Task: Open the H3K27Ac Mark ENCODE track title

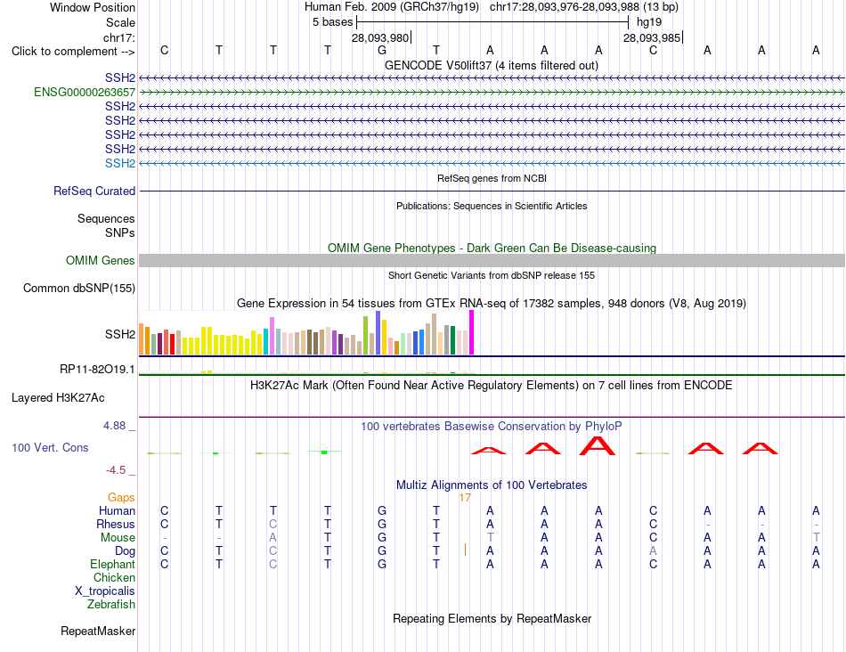Action: coord(492,386)
